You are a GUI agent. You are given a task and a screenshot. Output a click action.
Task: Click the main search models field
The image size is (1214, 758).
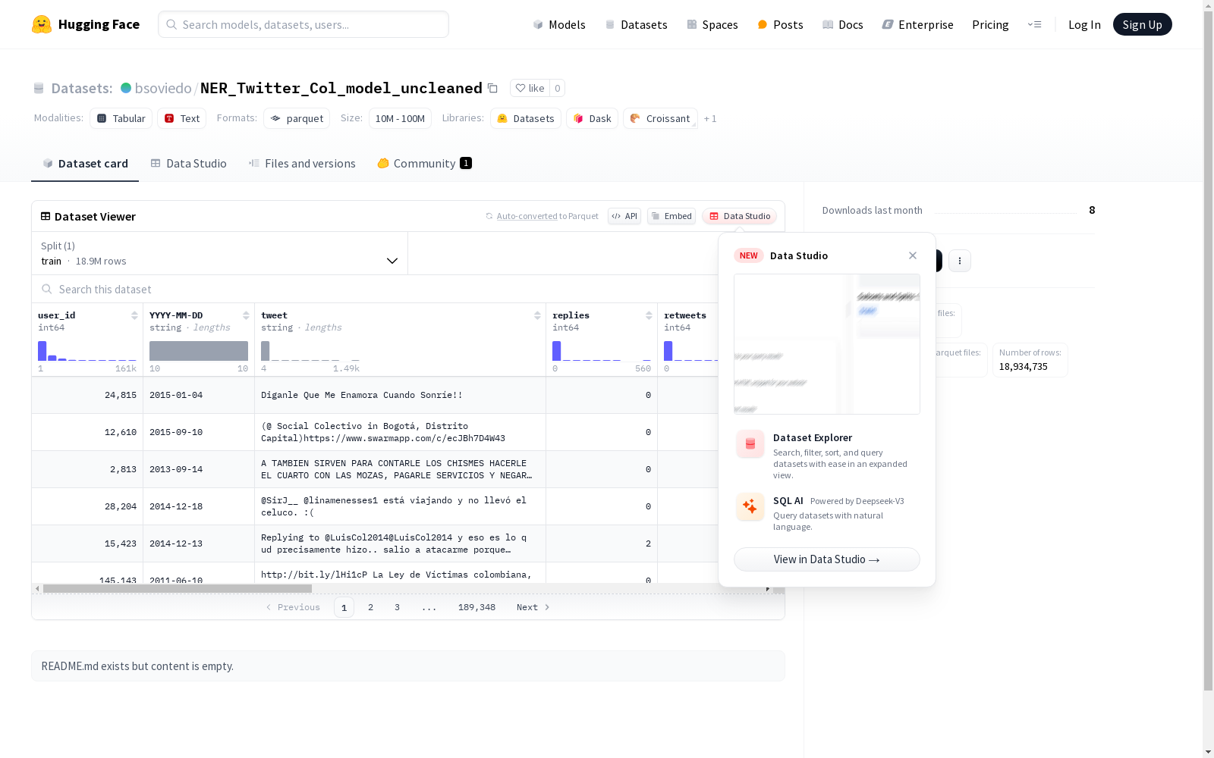pos(303,24)
